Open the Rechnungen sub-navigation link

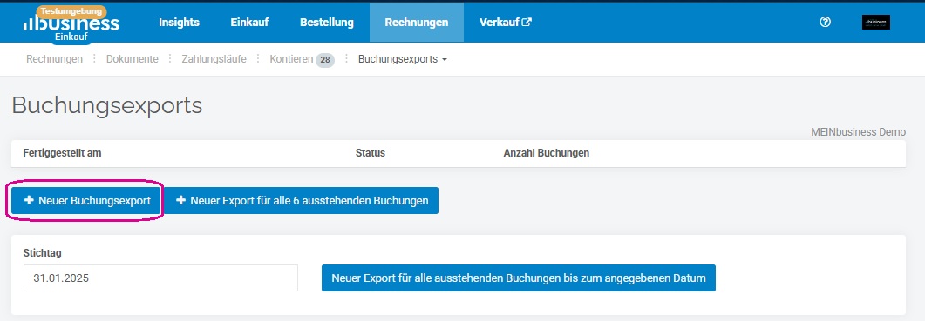54,59
